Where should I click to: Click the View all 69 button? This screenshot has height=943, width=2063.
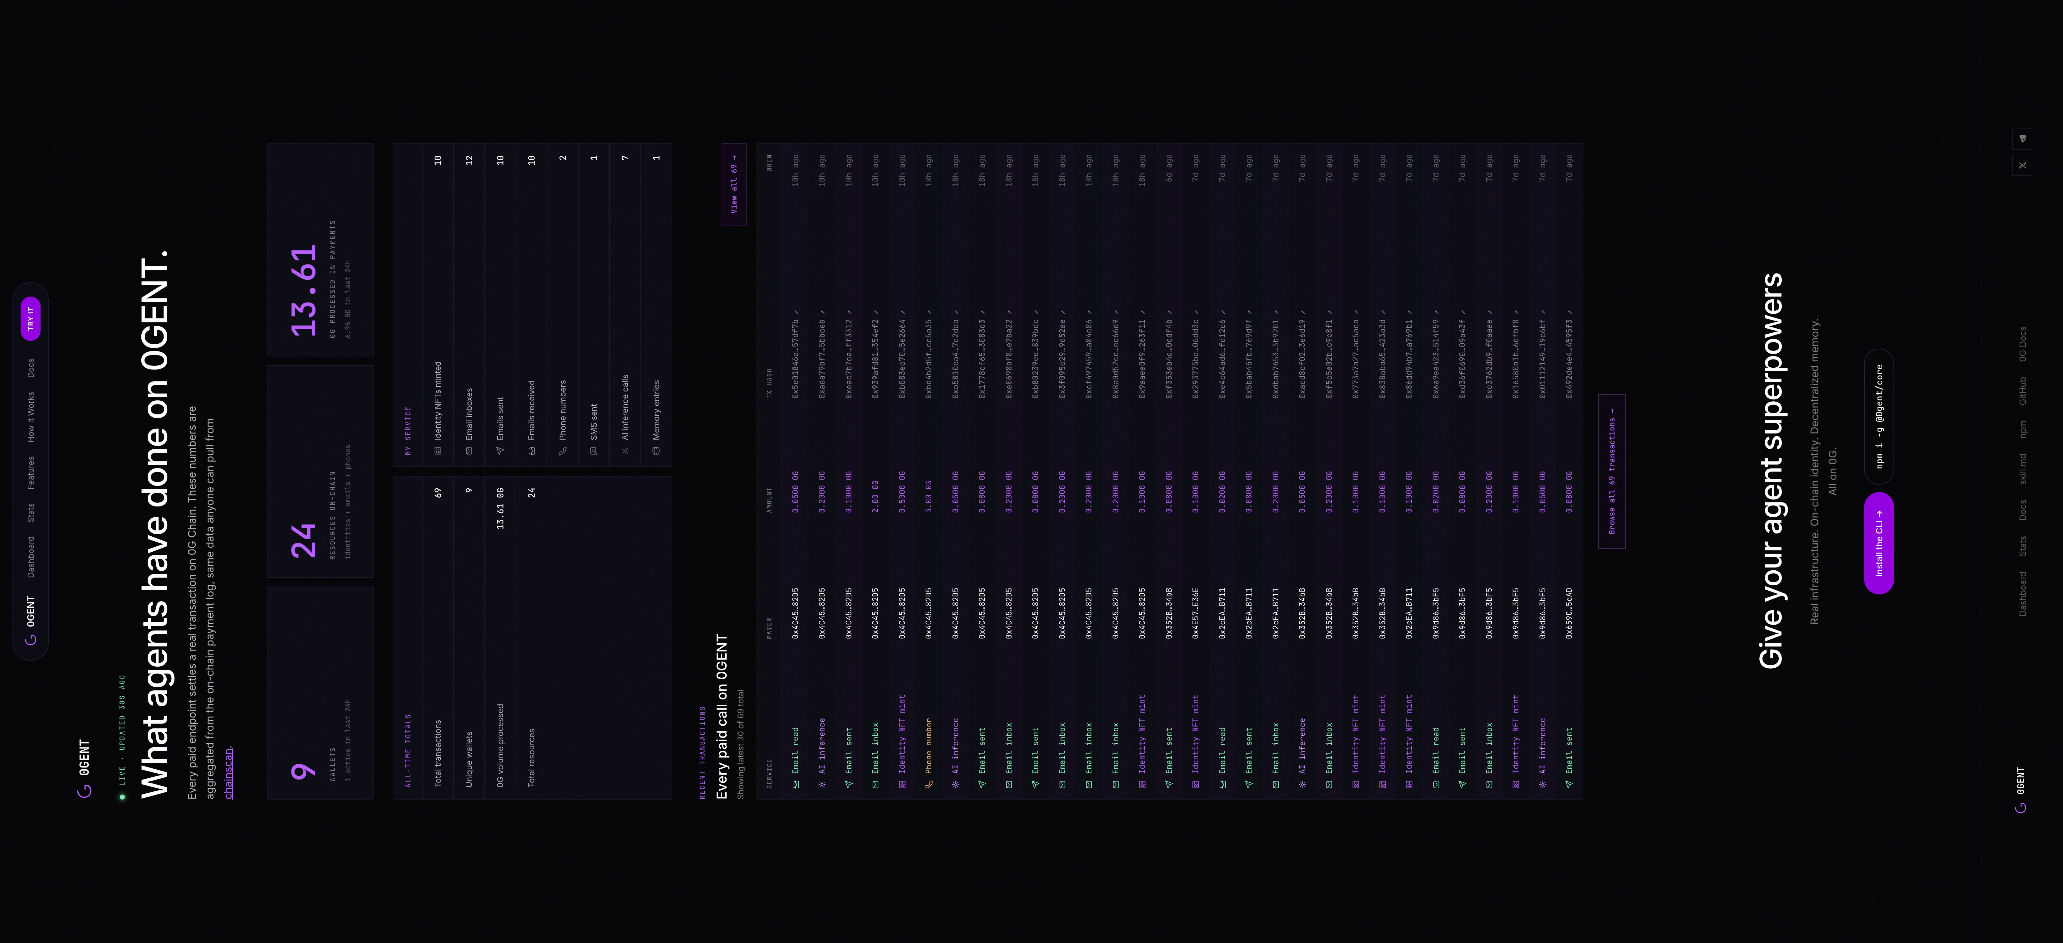pos(733,184)
